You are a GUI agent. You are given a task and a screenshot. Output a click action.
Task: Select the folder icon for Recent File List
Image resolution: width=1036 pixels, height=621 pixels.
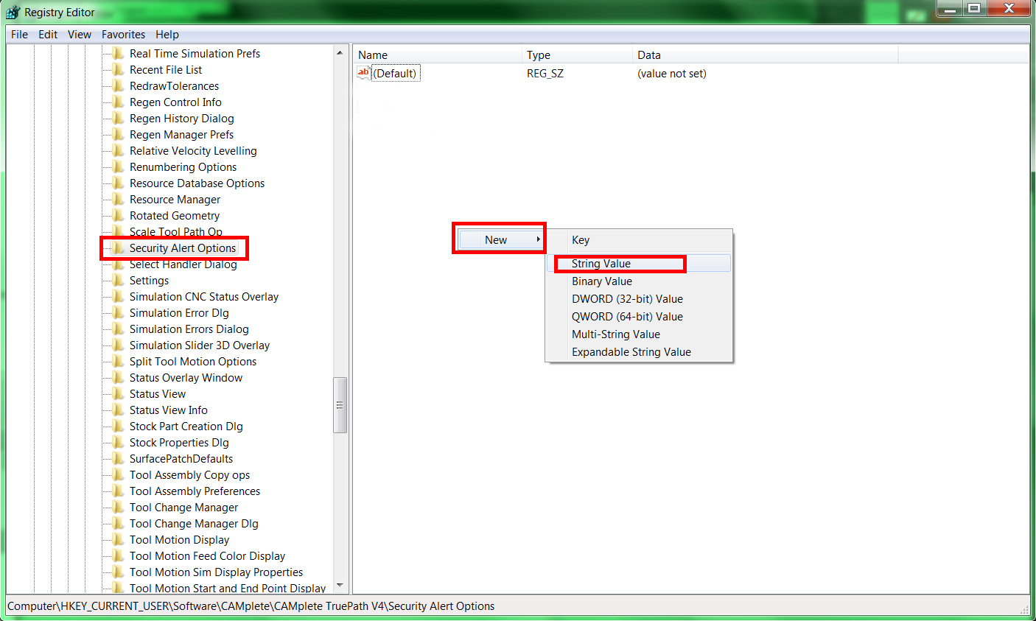pos(118,69)
